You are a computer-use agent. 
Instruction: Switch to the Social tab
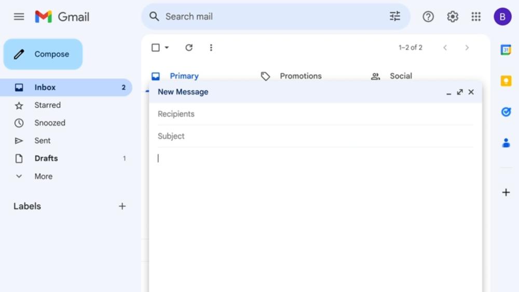pyautogui.click(x=400, y=76)
